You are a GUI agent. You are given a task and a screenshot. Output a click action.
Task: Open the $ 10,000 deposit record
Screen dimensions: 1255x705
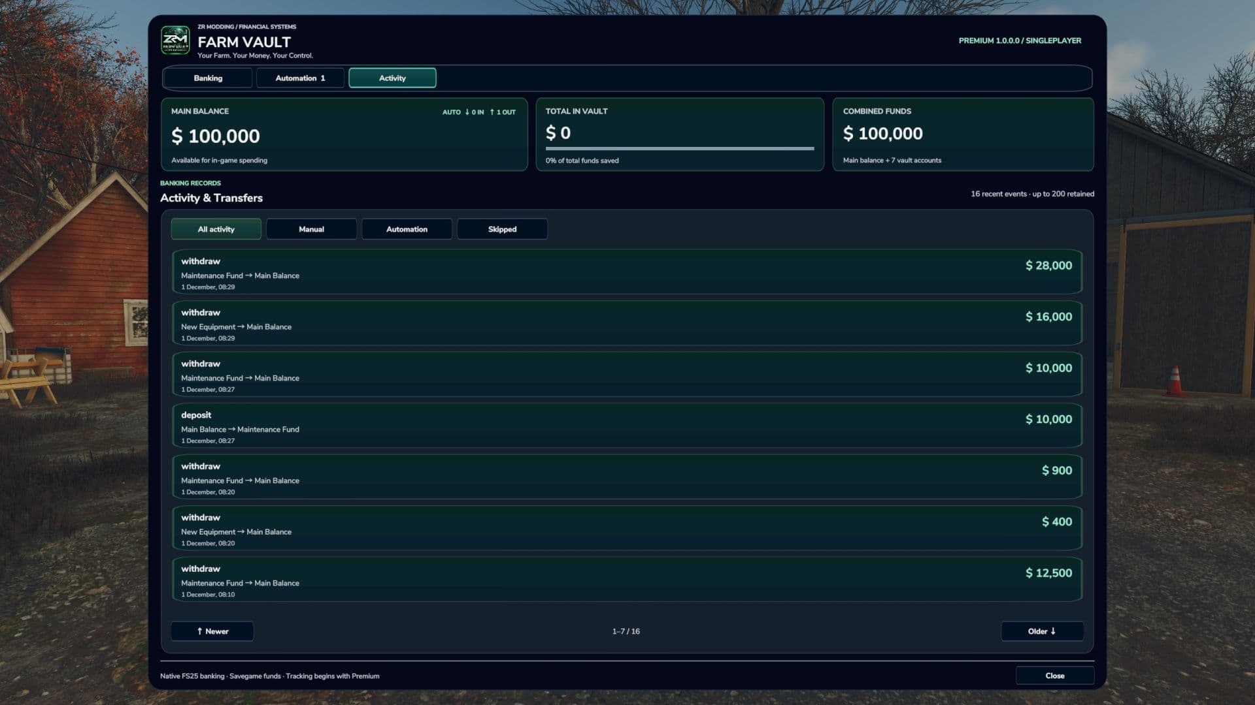coord(627,426)
